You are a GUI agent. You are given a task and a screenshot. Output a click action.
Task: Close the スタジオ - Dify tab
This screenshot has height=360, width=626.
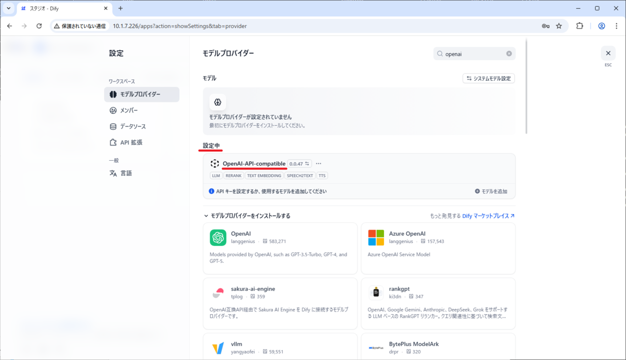[105, 9]
